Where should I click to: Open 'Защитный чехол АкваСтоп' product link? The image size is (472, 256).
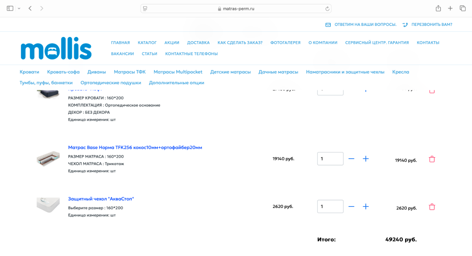pos(101,199)
